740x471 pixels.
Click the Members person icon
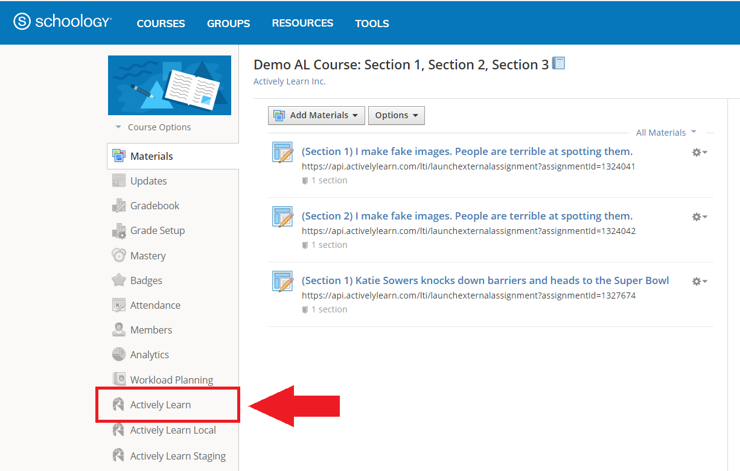pyautogui.click(x=119, y=330)
